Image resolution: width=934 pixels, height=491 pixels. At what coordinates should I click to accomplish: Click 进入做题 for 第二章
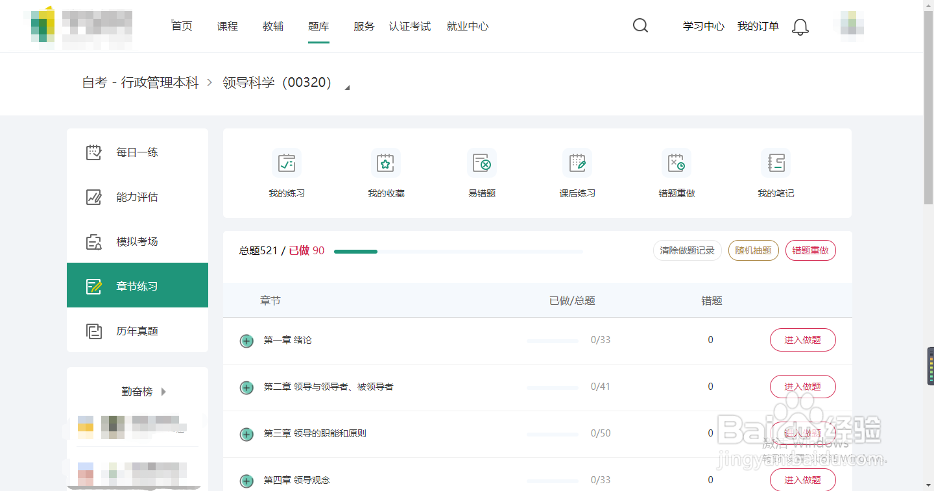tap(803, 387)
